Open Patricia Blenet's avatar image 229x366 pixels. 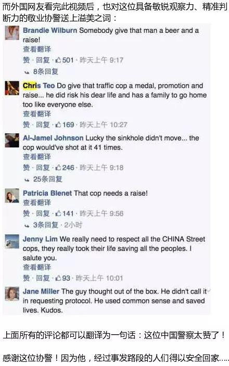click(12, 196)
